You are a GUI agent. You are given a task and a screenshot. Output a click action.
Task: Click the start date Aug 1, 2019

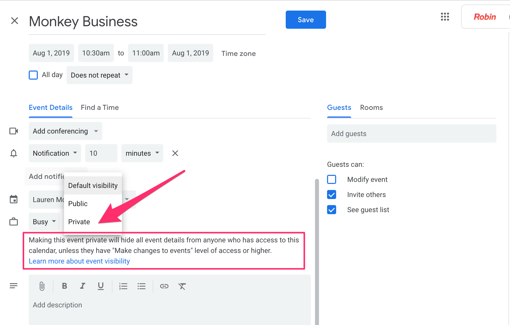point(51,53)
